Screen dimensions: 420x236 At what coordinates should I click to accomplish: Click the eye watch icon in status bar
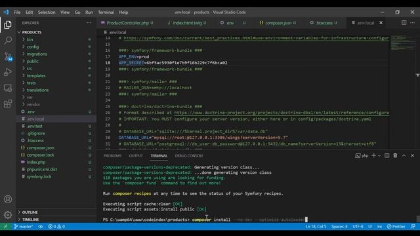pos(41,227)
